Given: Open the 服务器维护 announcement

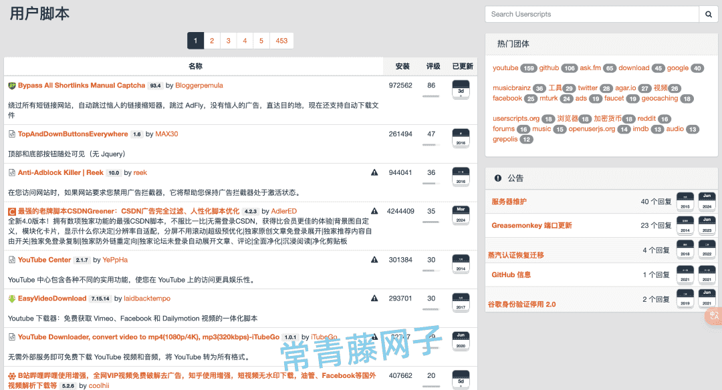Looking at the screenshot, I should click(509, 202).
